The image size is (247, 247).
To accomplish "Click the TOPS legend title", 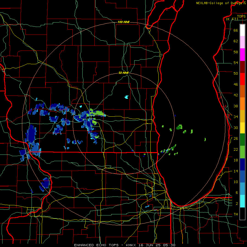I will click(241, 16).
